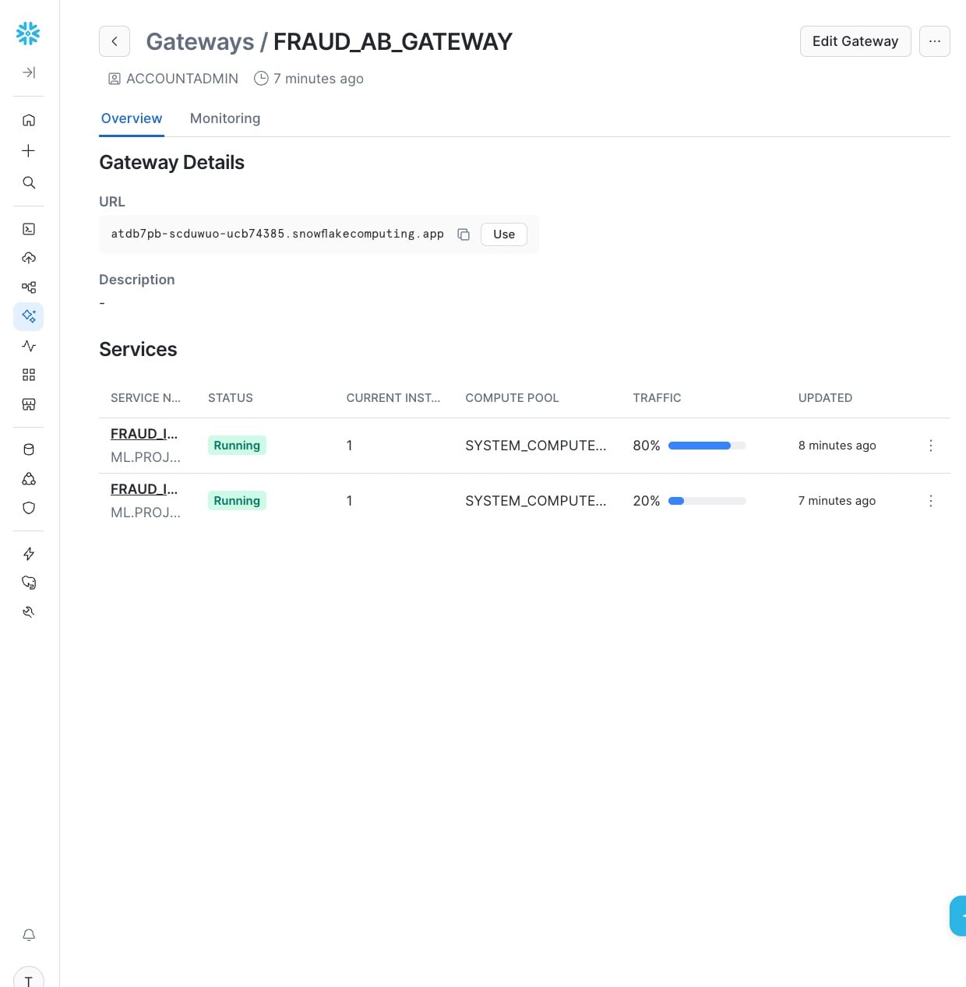Open the data sharing triangle icon
Viewport: 966px width, 987px height.
click(29, 479)
